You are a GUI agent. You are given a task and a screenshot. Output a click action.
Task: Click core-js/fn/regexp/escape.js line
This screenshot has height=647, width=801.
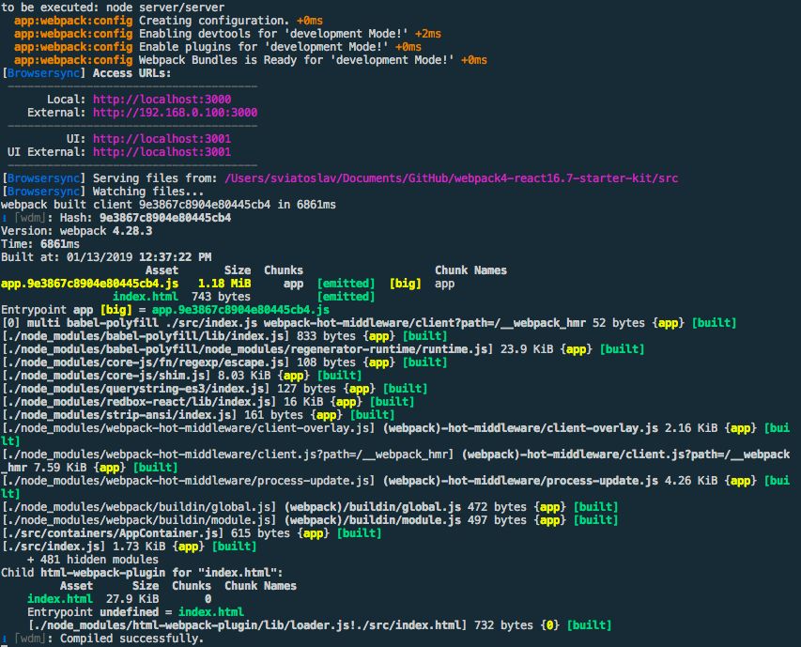pos(224,362)
